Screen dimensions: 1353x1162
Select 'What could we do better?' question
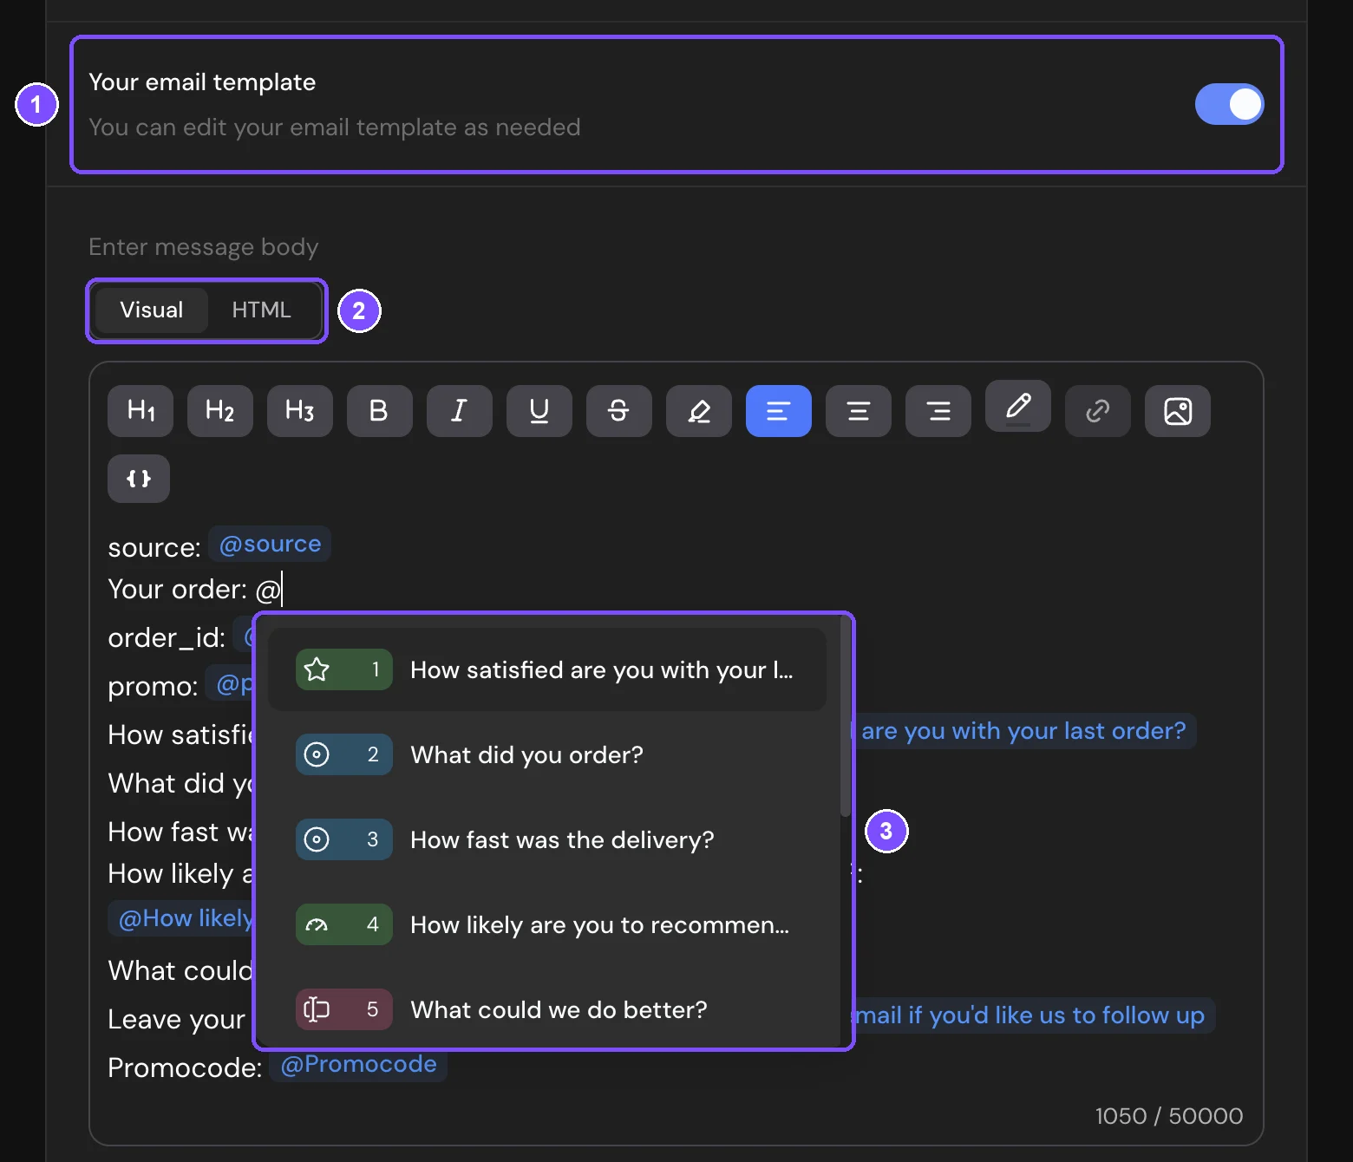(547, 1009)
